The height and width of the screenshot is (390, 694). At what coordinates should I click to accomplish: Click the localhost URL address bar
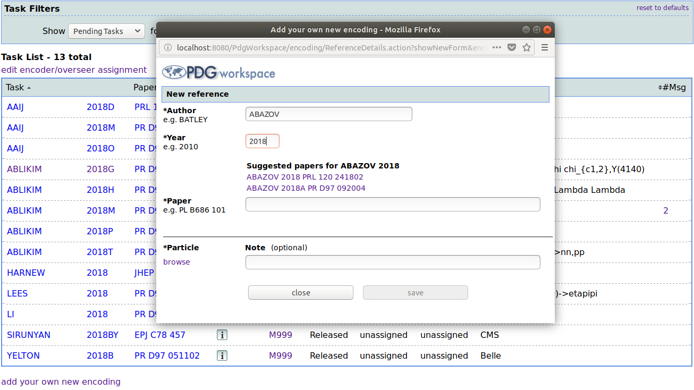(332, 47)
